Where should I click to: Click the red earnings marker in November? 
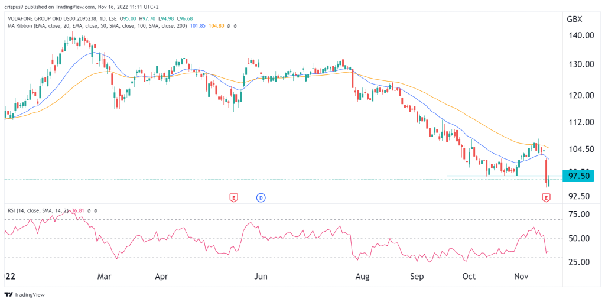tap(546, 198)
